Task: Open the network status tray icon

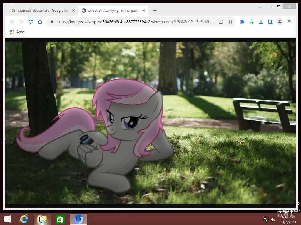Action: pyautogui.click(x=266, y=219)
